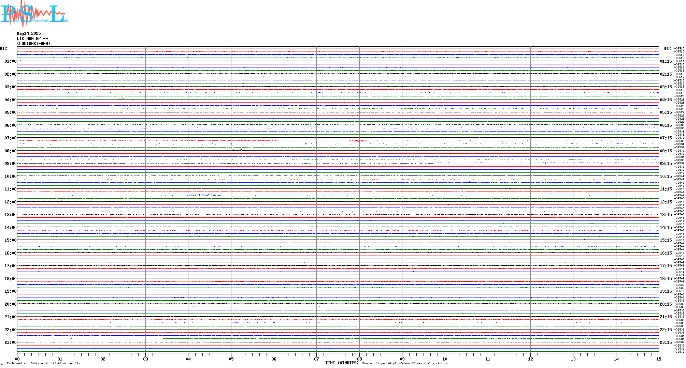Select the 23:00 hour label

[11, 342]
